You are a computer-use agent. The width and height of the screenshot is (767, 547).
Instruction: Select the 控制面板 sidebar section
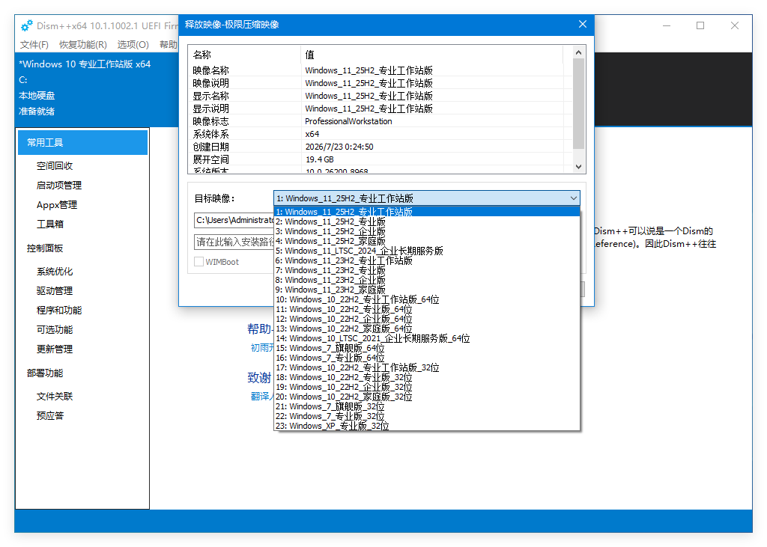pos(45,248)
